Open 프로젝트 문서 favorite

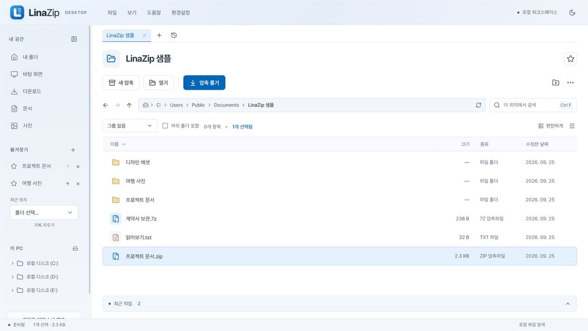coord(36,166)
